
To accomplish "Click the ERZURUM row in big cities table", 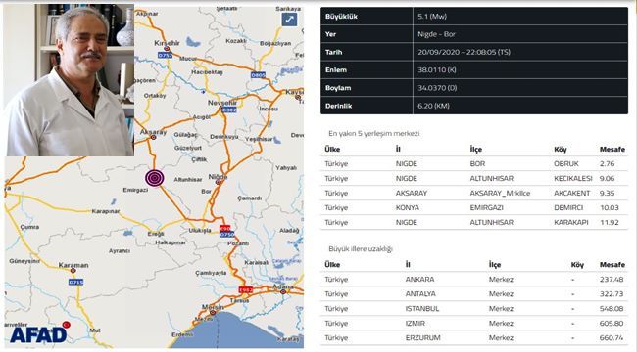I will click(474, 337).
